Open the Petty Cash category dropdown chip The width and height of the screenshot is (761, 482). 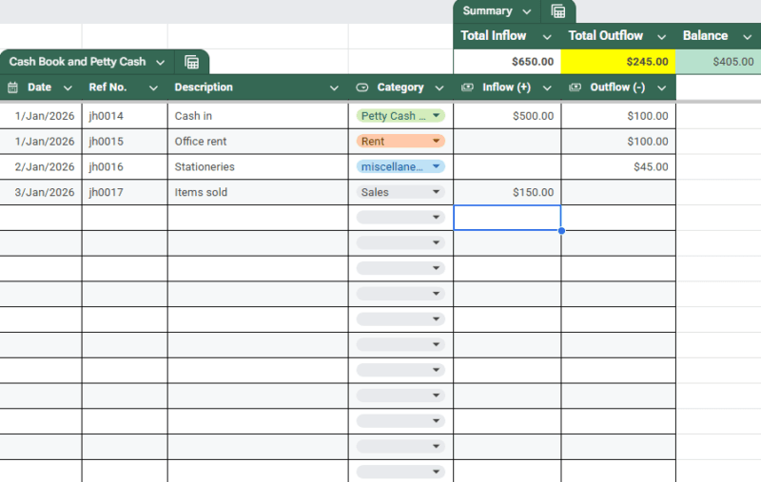coord(400,115)
